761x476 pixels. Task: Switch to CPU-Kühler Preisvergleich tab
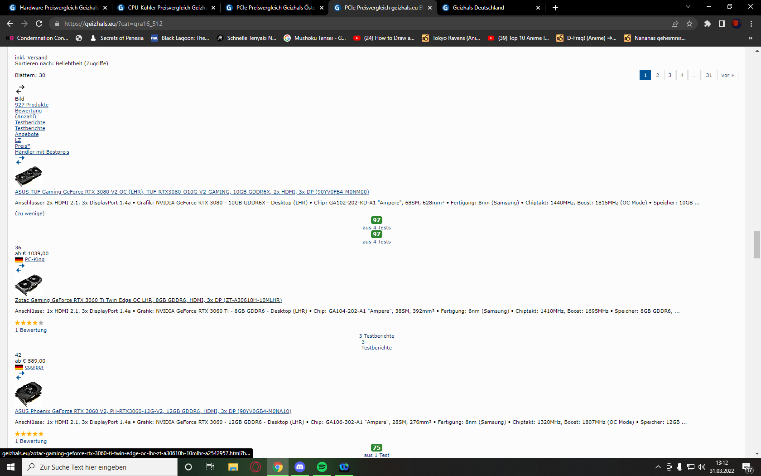(166, 8)
